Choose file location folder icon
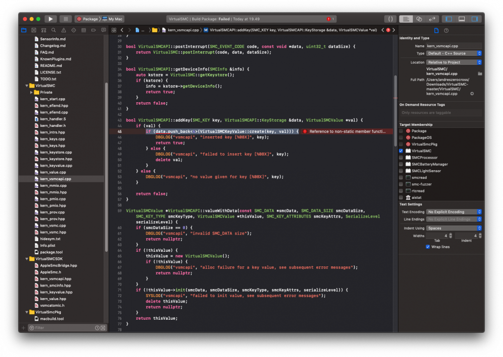 (x=480, y=74)
